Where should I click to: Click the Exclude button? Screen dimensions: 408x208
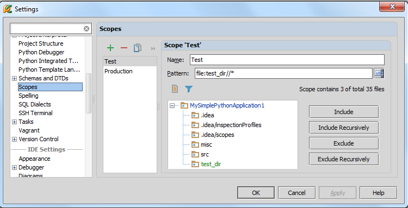coord(344,143)
